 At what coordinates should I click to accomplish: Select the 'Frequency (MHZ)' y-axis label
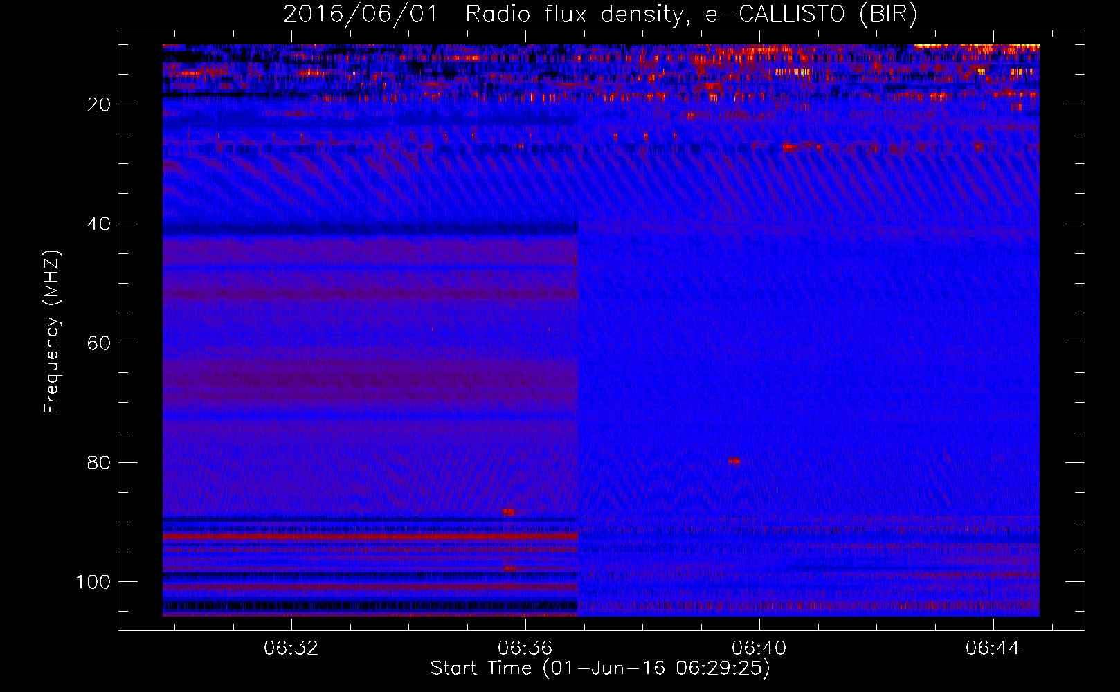[x=52, y=332]
